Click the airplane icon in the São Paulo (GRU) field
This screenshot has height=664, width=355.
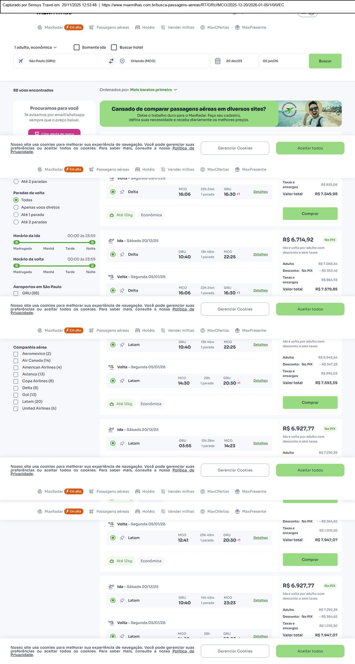[x=21, y=61]
